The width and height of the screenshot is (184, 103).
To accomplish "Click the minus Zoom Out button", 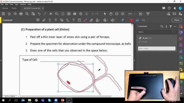I will pos(117,14).
